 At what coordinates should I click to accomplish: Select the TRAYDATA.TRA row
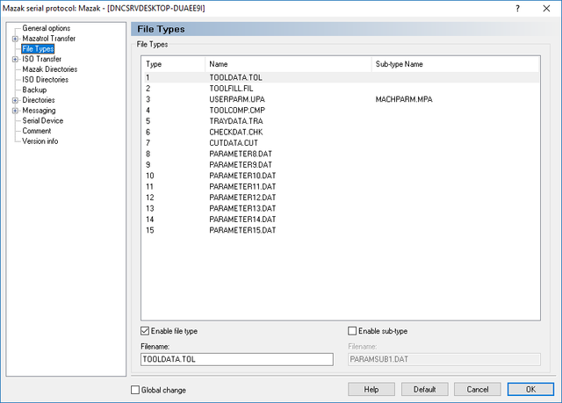click(342, 121)
